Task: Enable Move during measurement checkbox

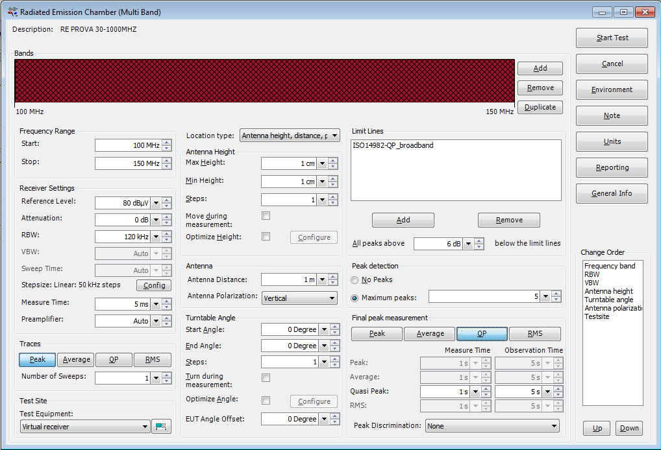Action: point(266,216)
